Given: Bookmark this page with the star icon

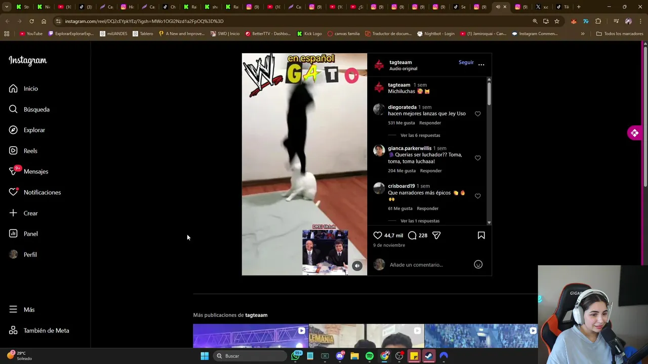Looking at the screenshot, I should 557,21.
